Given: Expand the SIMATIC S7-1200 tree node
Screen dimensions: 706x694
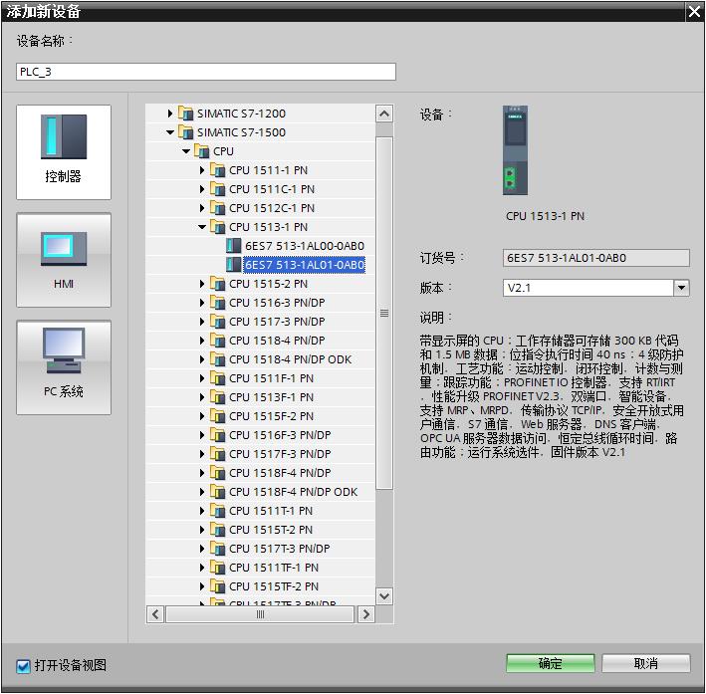Looking at the screenshot, I should coord(169,114).
